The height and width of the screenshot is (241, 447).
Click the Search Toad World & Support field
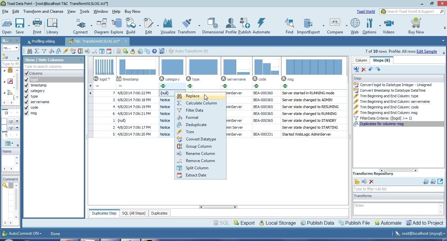[x=412, y=11]
